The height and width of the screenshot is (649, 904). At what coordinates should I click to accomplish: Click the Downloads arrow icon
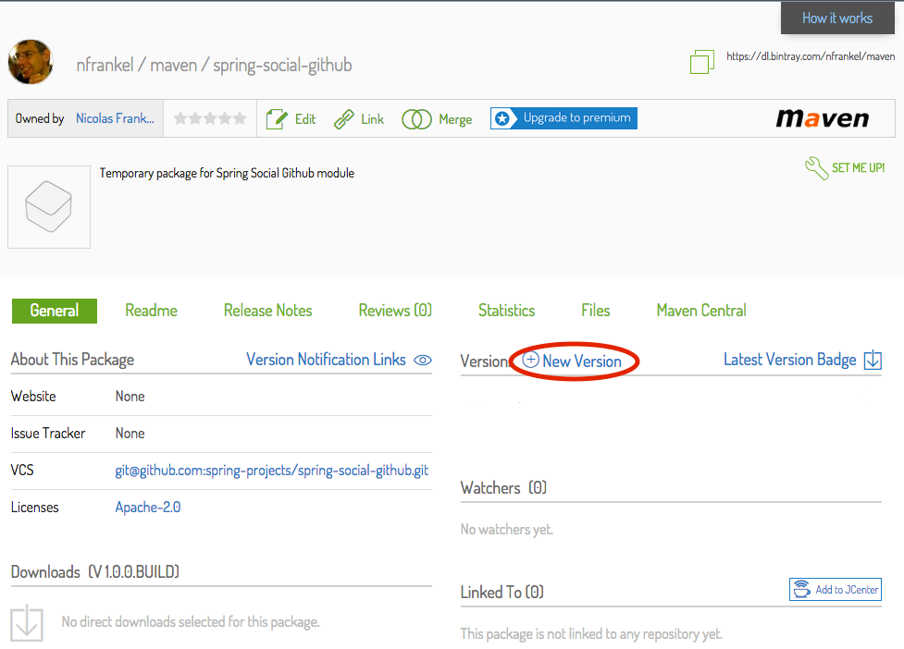[x=27, y=622]
